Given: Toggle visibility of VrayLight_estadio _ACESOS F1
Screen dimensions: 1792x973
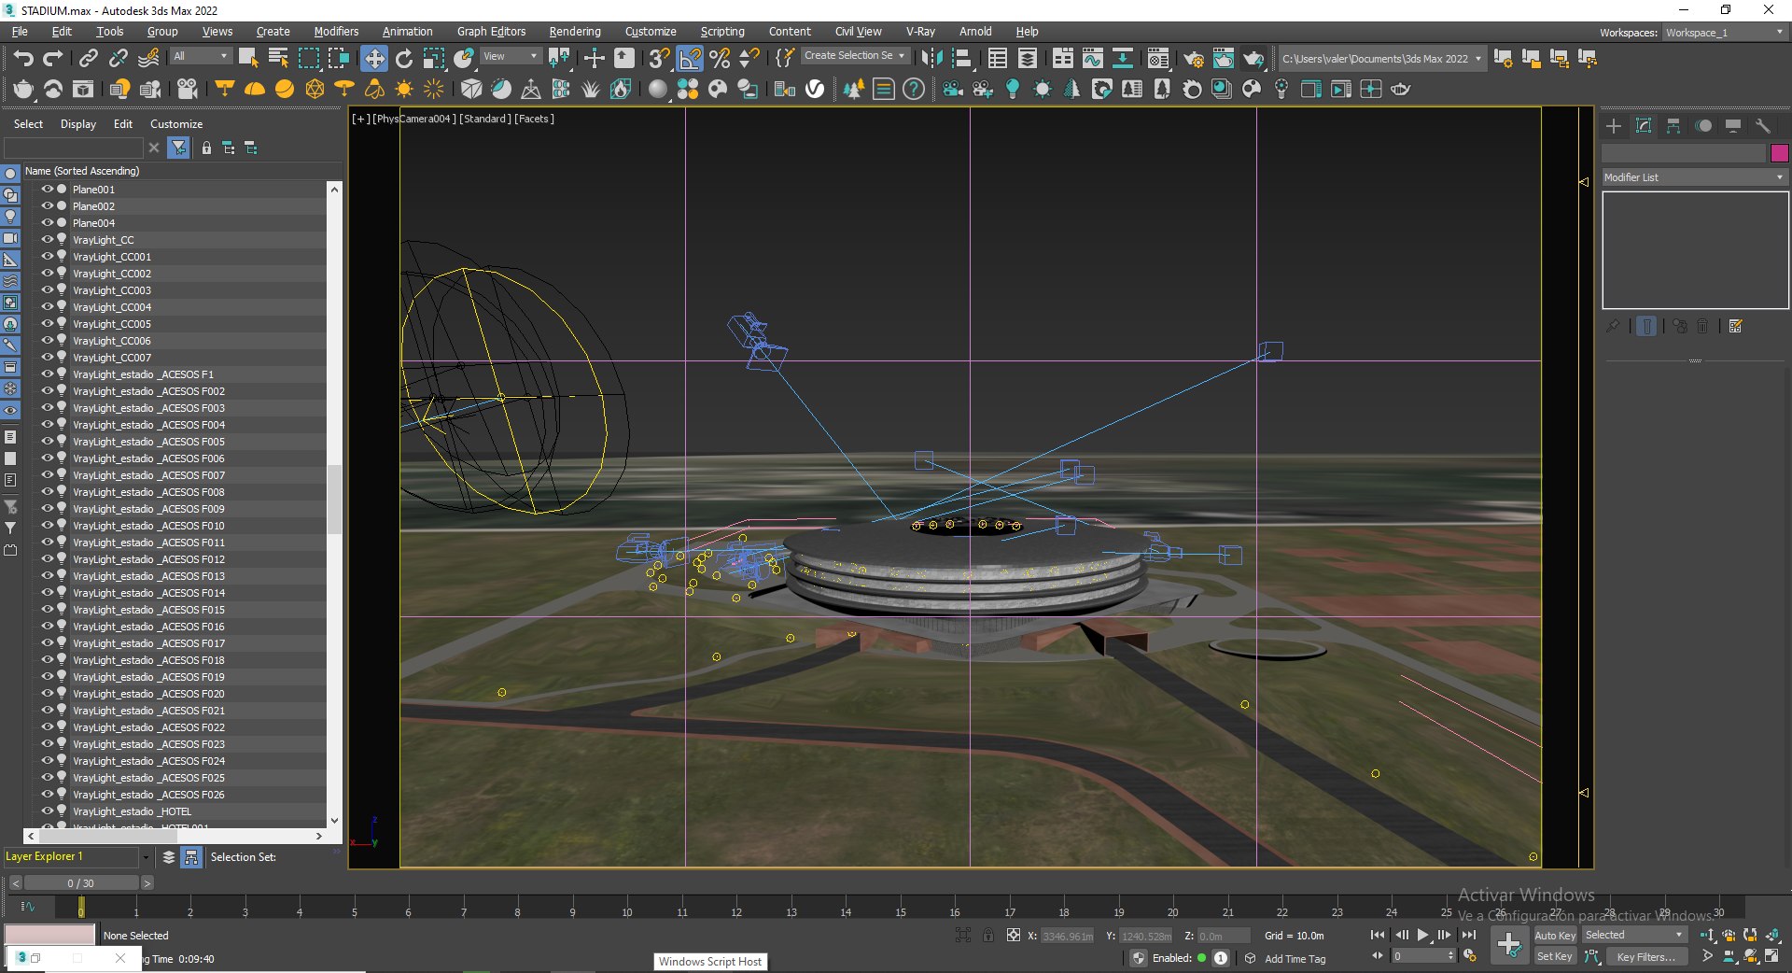Looking at the screenshot, I should 47,374.
